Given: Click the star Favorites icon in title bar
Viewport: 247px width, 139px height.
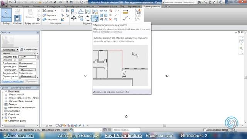Looking at the screenshot, I should tap(215, 2).
